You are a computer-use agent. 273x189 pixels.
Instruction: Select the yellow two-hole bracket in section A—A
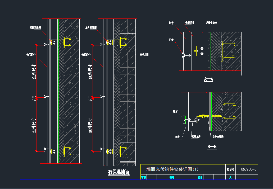(202, 51)
